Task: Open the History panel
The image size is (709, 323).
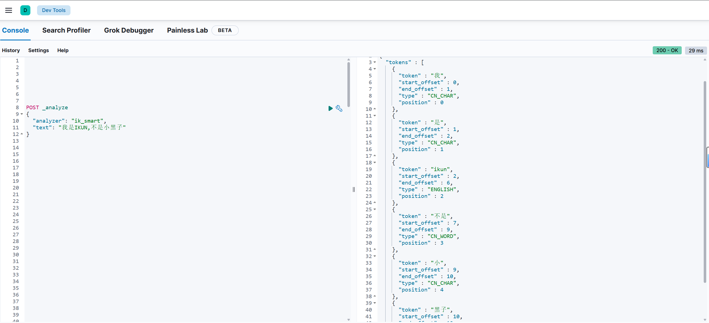Action: [11, 50]
